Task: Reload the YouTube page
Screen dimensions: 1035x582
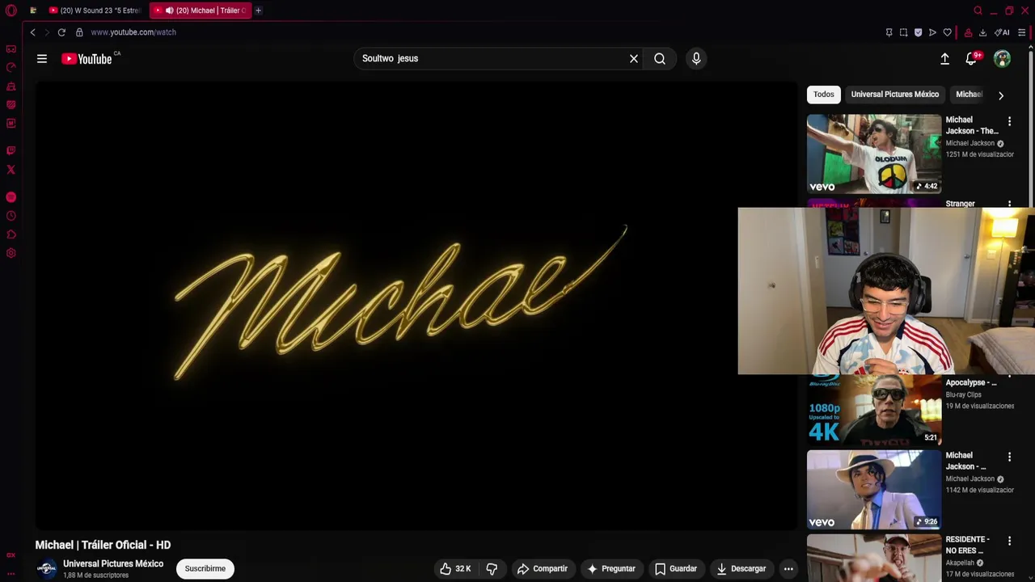Action: [x=61, y=32]
